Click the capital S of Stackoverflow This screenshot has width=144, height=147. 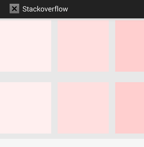point(24,9)
